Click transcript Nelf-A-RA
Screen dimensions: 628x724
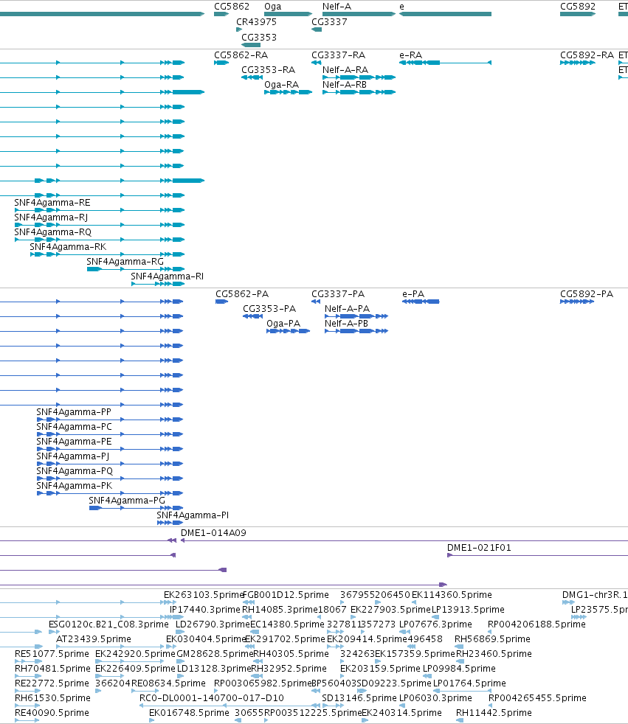(345, 70)
